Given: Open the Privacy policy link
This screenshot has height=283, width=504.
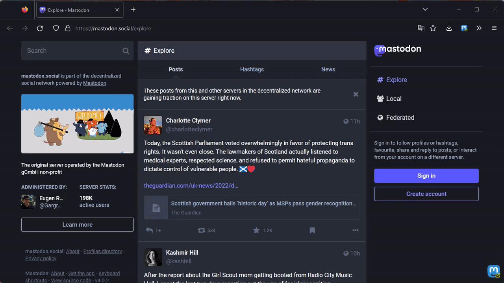Looking at the screenshot, I should click(x=41, y=258).
